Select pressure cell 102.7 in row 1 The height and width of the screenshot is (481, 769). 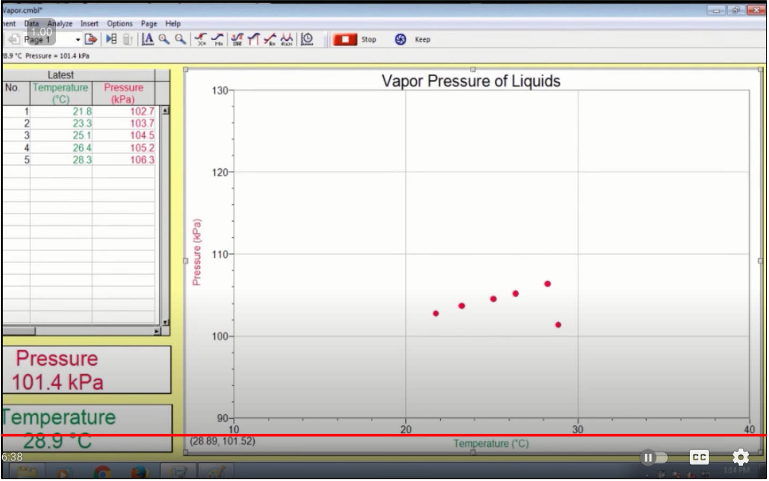(x=124, y=111)
